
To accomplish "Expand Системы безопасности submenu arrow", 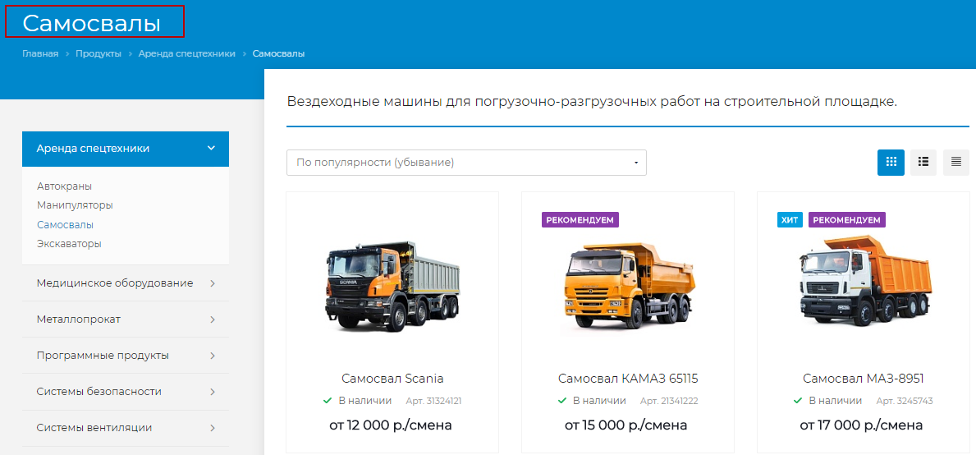I will pyautogui.click(x=213, y=392).
